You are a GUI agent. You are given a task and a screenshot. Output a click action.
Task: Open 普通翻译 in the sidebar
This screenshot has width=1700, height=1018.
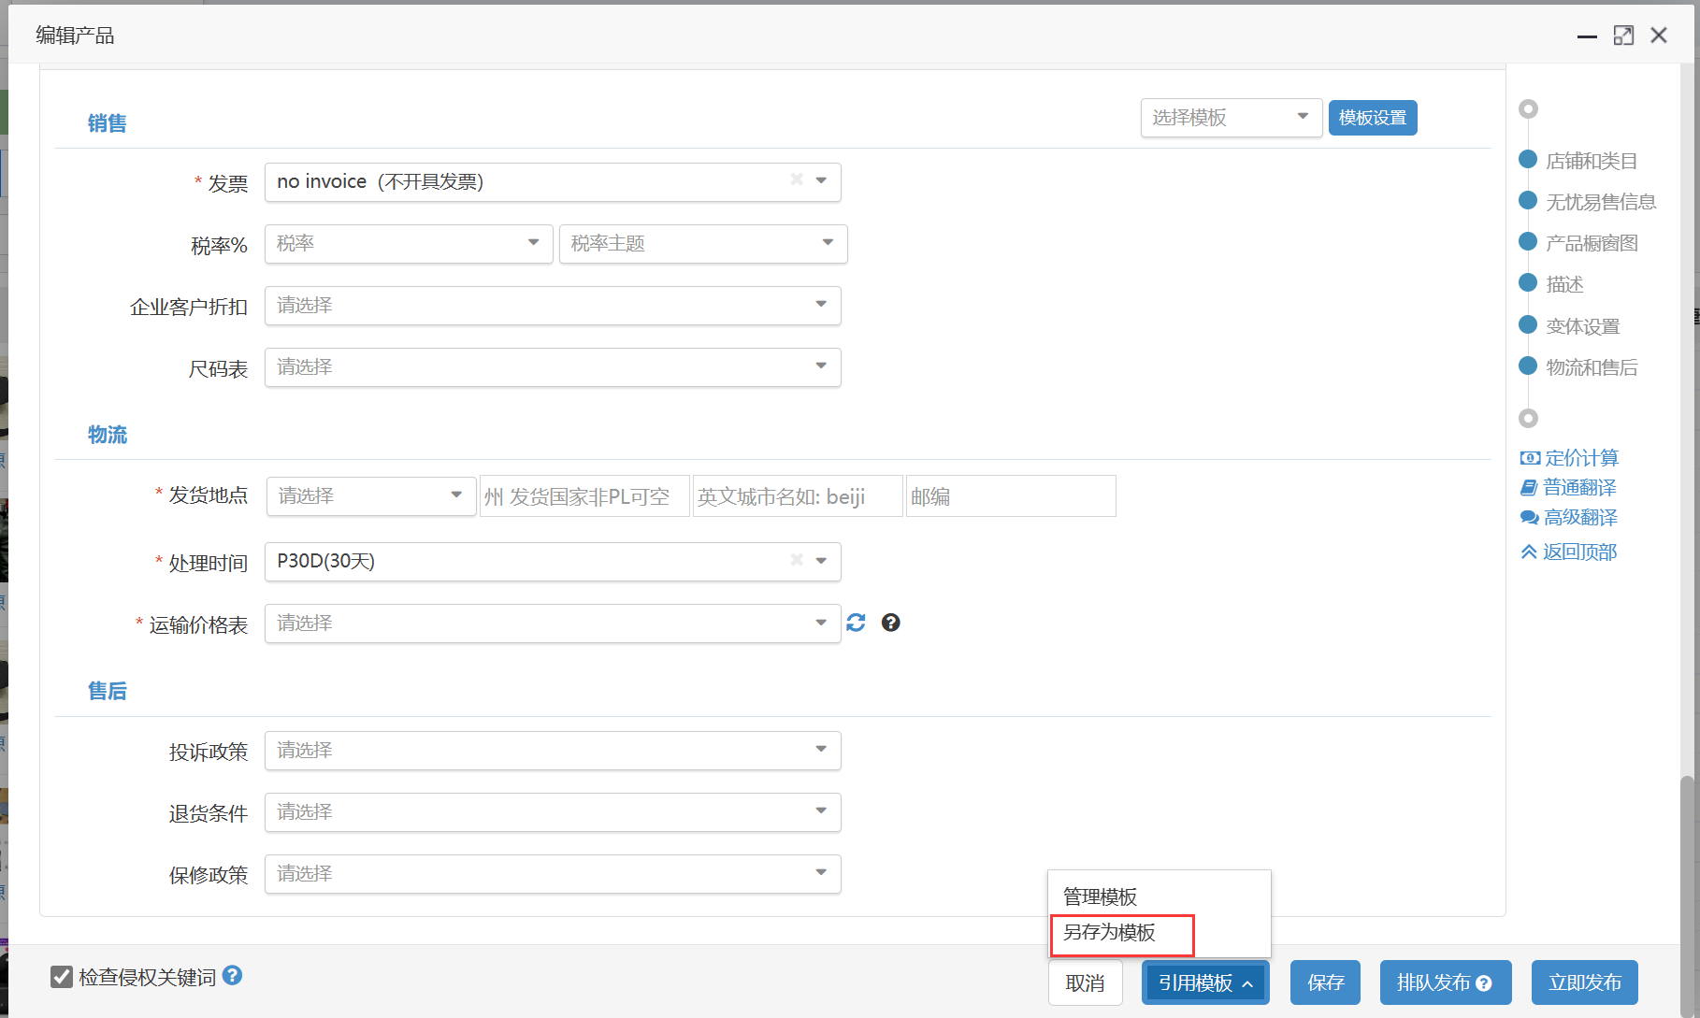tap(1578, 488)
